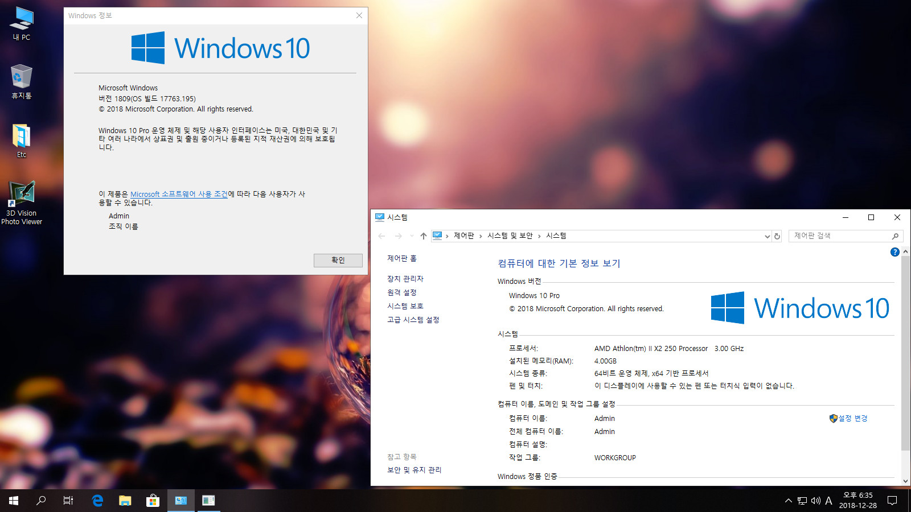Image resolution: width=911 pixels, height=512 pixels.
Task: Show hidden tray icons chevron
Action: (789, 501)
